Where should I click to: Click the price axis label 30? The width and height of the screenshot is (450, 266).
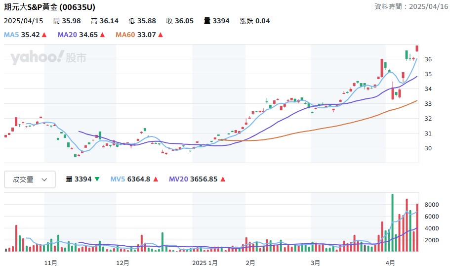[x=428, y=148]
